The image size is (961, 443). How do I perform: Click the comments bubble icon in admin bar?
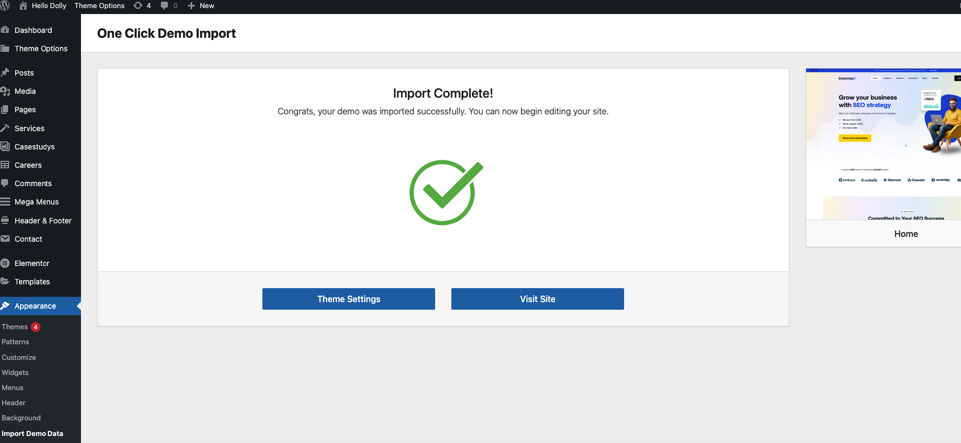(165, 6)
